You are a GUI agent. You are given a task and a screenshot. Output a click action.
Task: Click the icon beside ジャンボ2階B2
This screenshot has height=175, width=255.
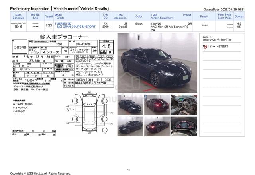pyautogui.click(x=205, y=47)
